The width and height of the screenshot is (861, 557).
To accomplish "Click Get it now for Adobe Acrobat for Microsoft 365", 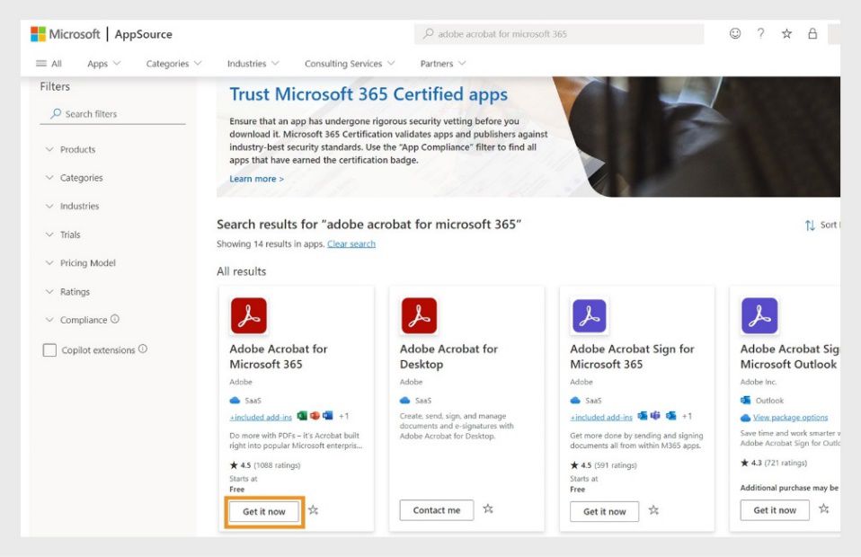I will [264, 510].
